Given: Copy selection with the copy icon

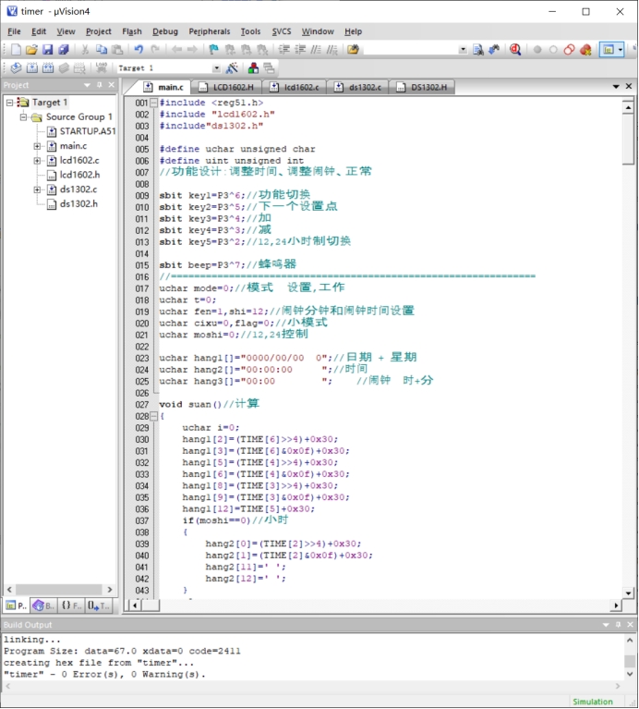Looking at the screenshot, I should pos(102,49).
